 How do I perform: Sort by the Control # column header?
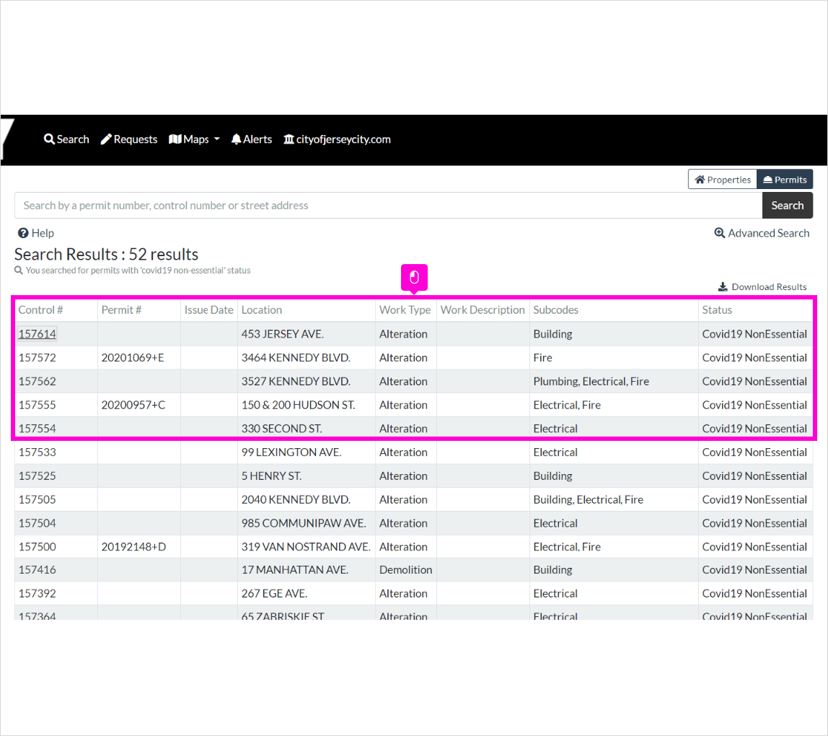coord(40,310)
